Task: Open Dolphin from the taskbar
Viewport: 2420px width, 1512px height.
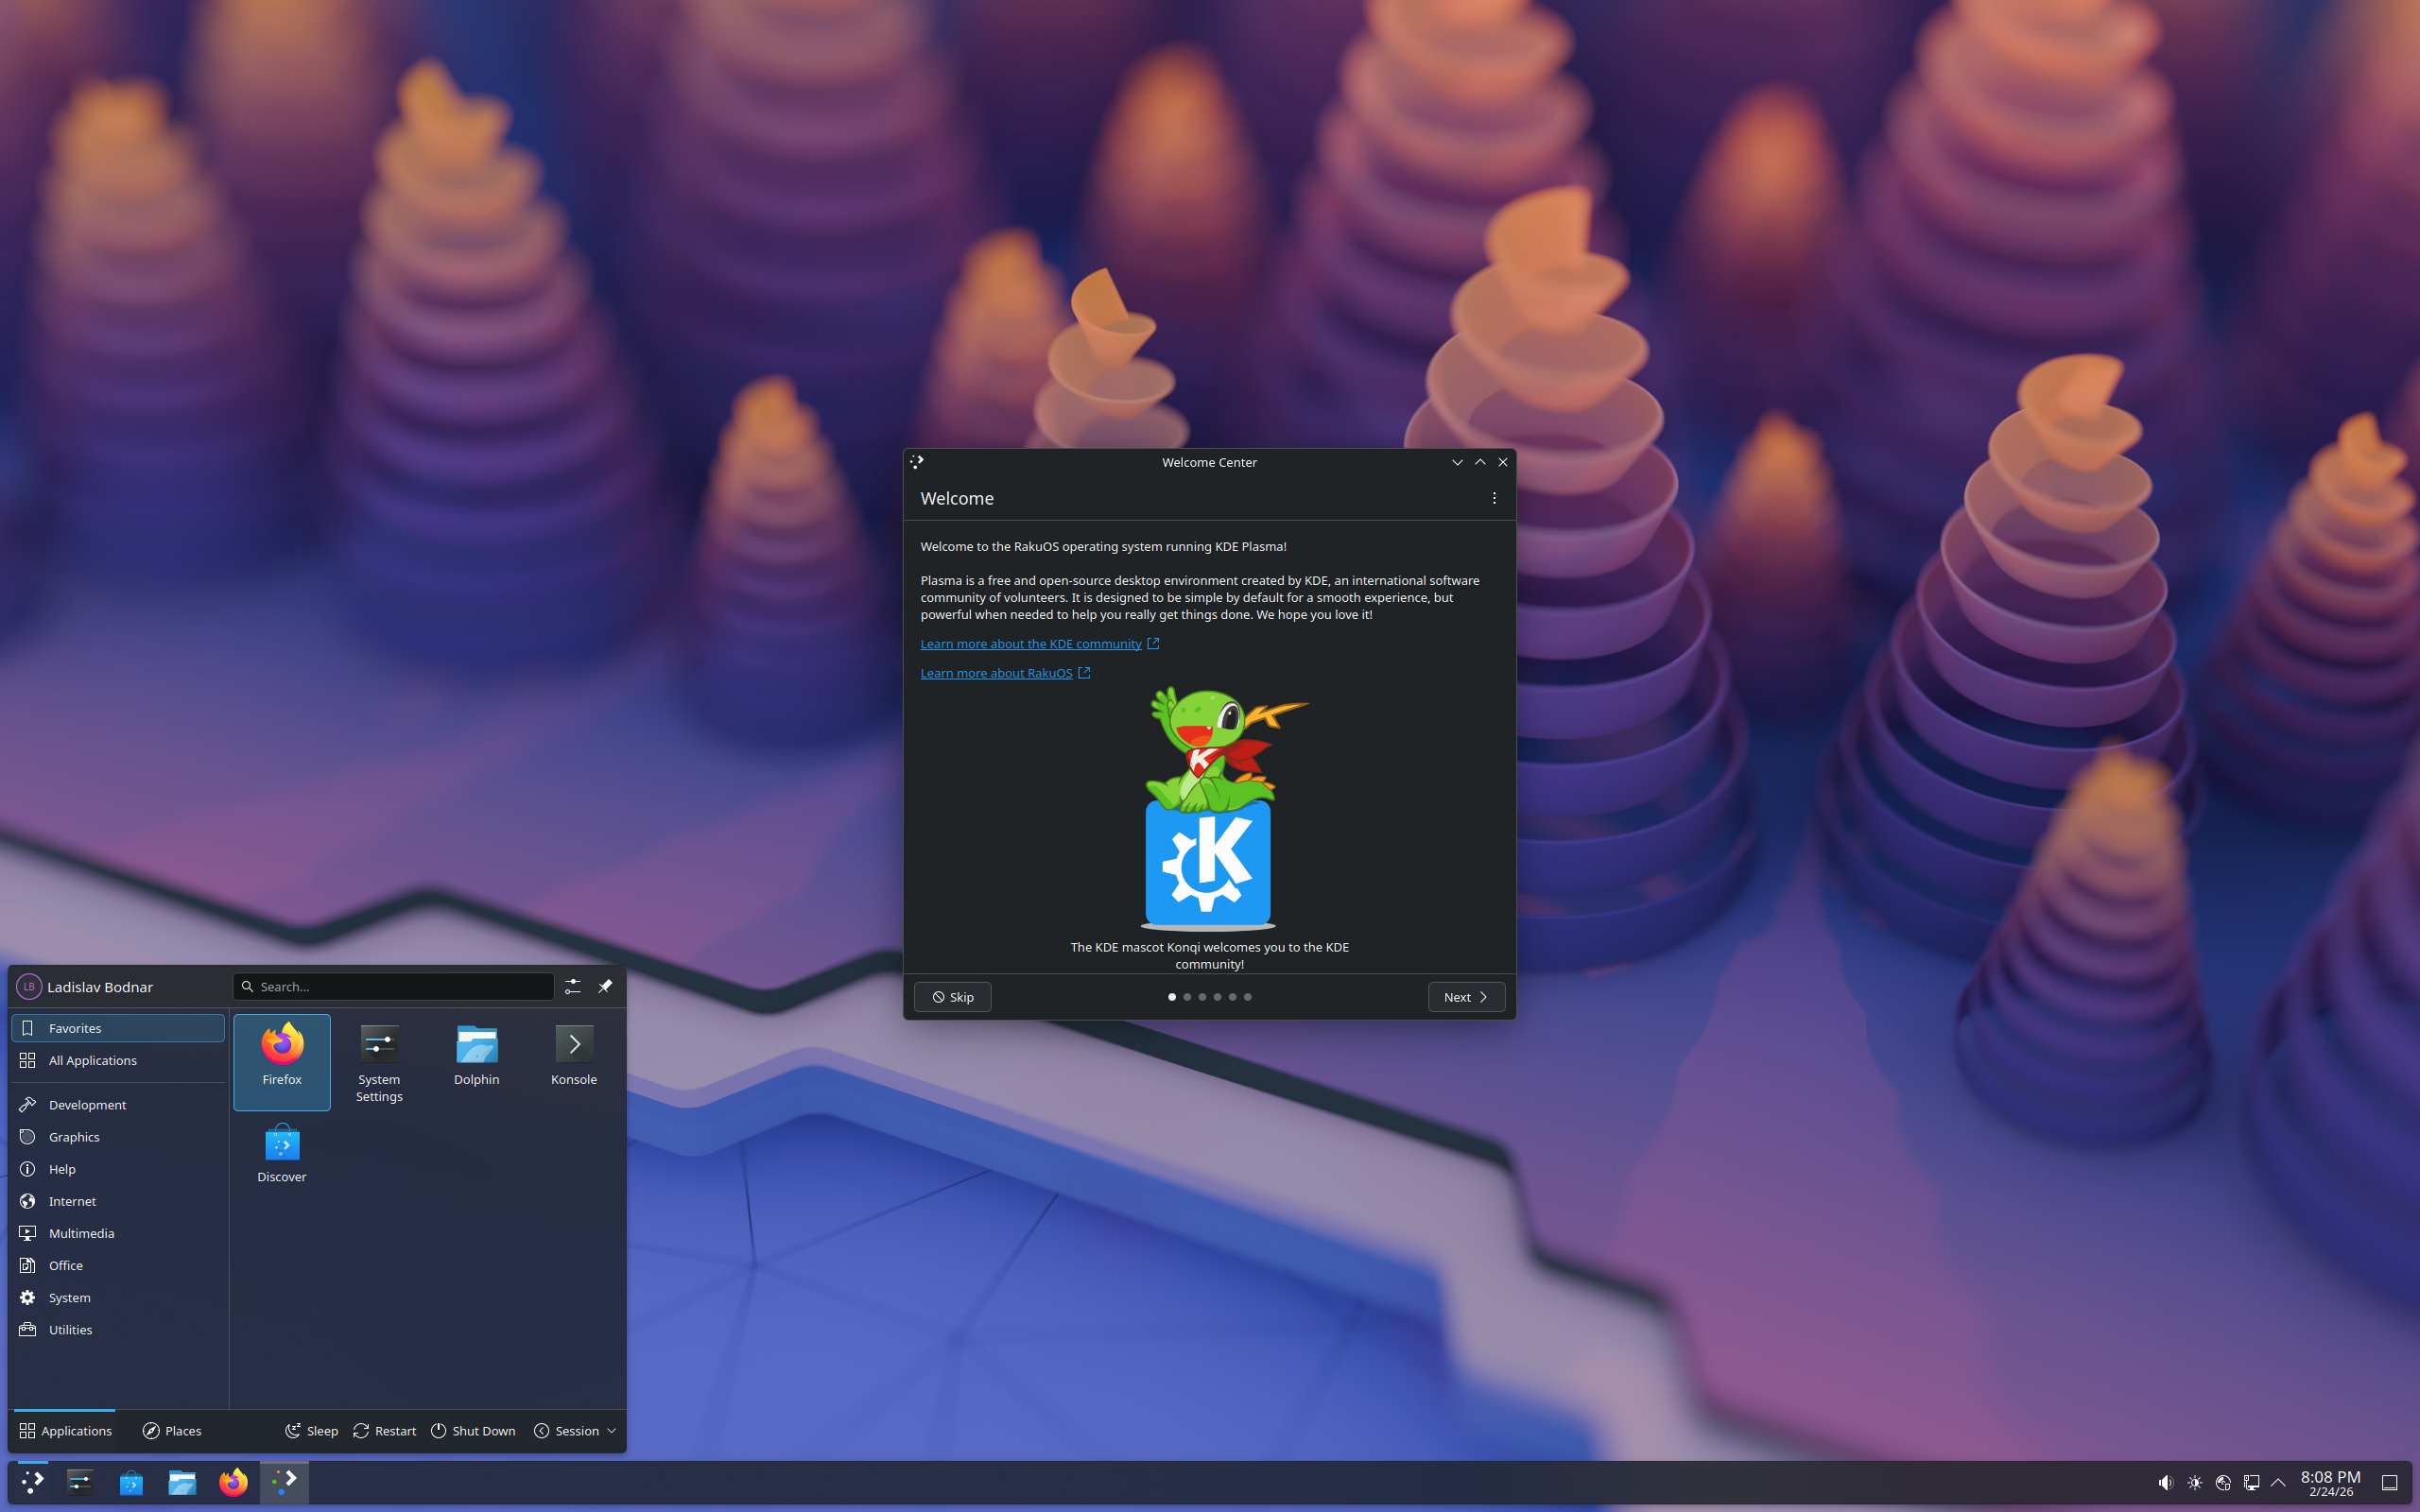Action: point(182,1482)
